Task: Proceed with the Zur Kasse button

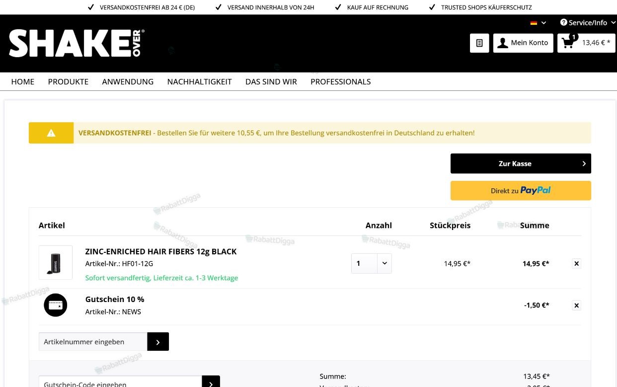Action: (x=521, y=163)
